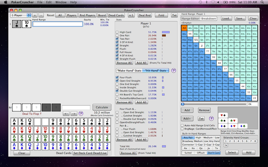268x167 pixels.
Task: Click Player 1's Jack of spades hole card
Action: tap(17, 24)
